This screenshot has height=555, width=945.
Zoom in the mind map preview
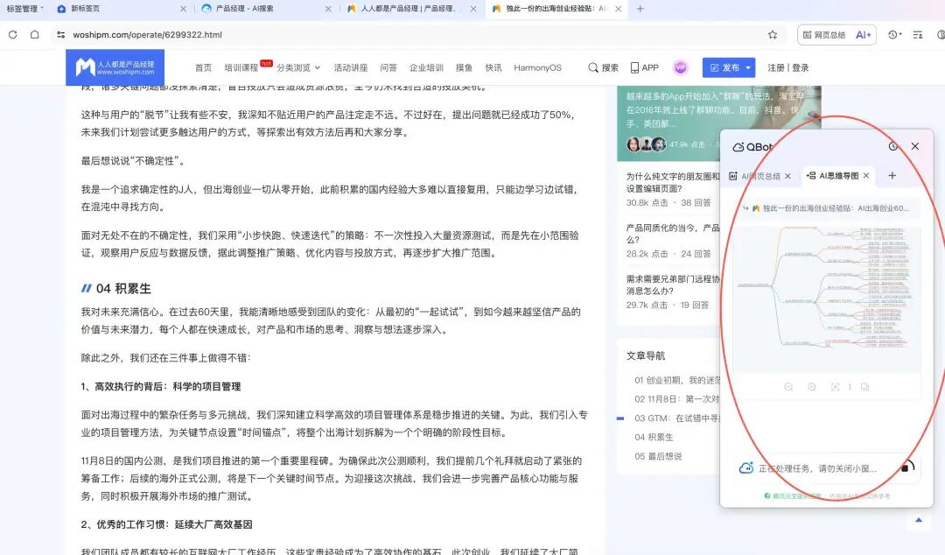(x=812, y=387)
